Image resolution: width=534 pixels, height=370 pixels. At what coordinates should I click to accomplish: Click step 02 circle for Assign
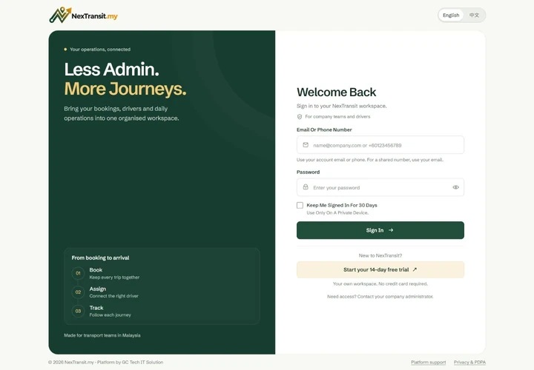point(78,292)
